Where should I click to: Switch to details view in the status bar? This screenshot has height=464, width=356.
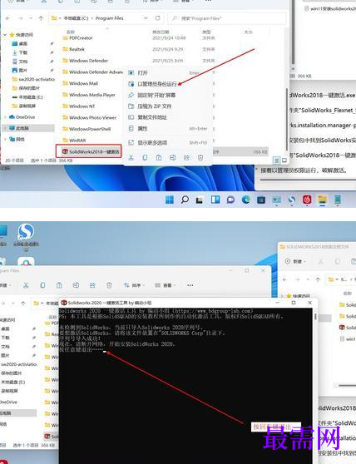pos(276,160)
